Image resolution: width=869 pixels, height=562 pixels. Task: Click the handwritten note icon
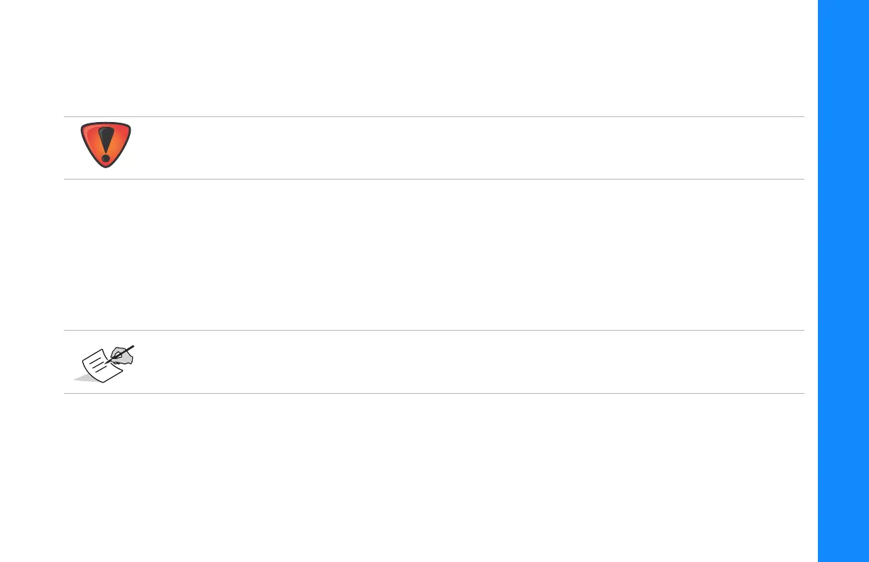106,363
